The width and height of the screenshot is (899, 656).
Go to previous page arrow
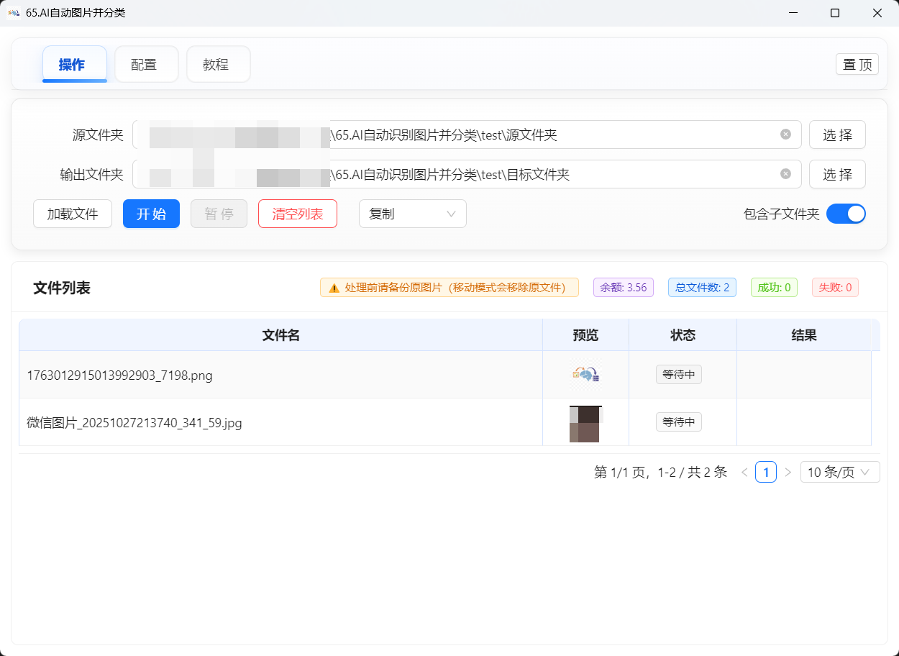click(744, 473)
